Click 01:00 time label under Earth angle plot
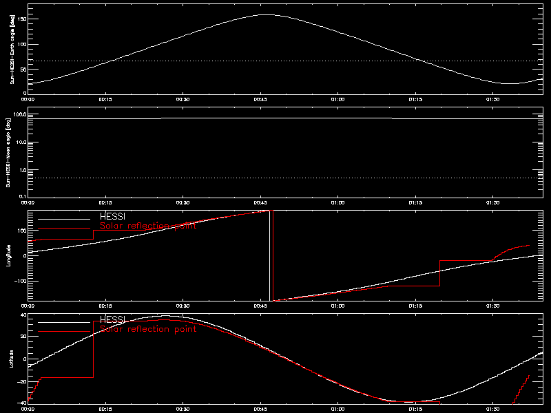 (337, 99)
